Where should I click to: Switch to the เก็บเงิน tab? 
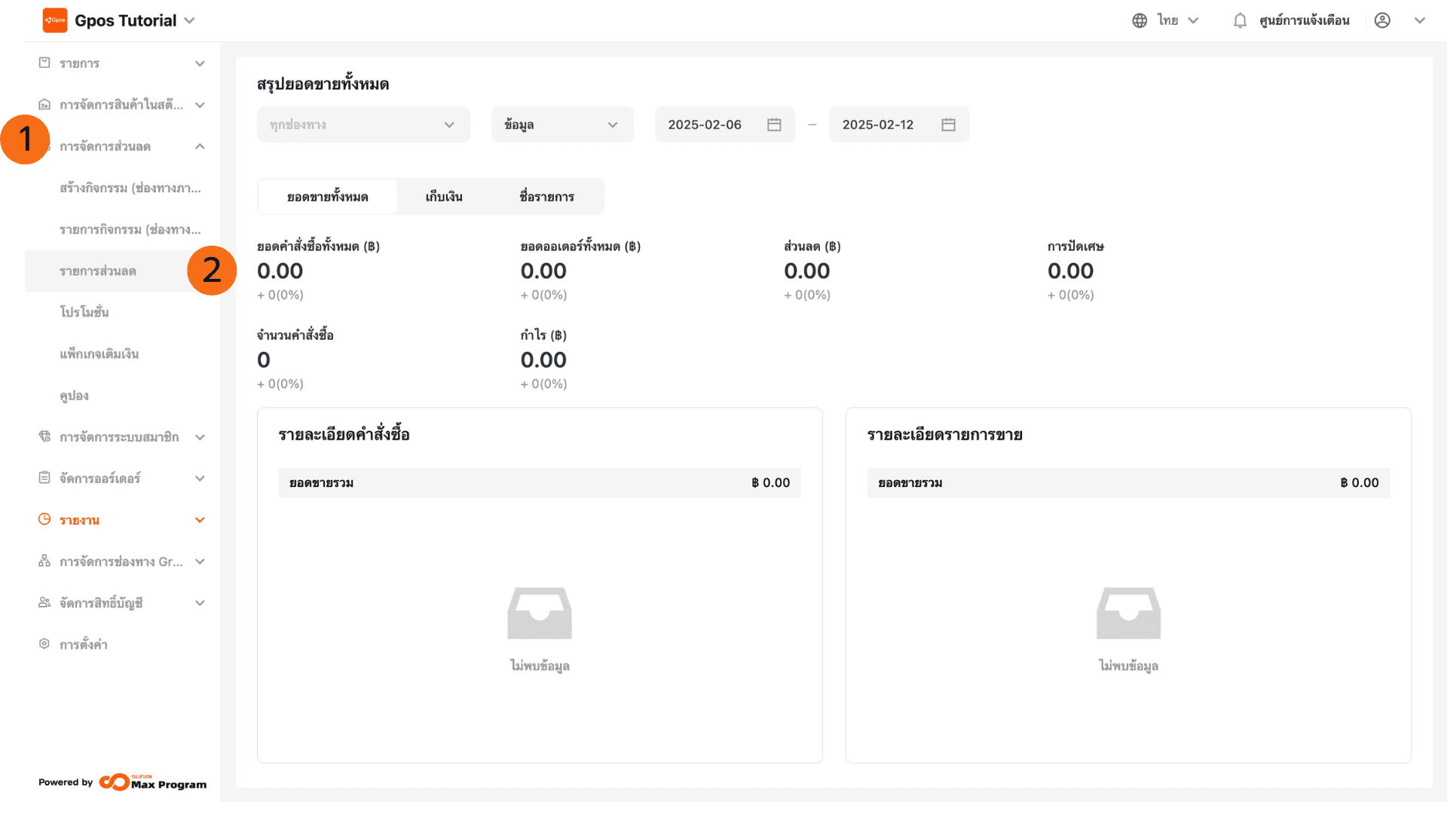(x=444, y=197)
